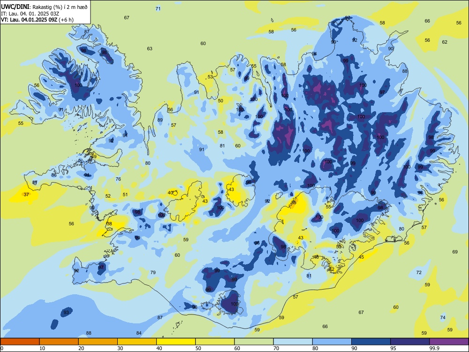Click the 50–60 pale yellow legend swatch

(215, 342)
